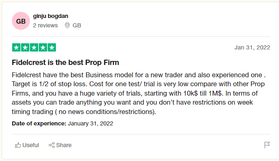This screenshot has height=161, width=279.
Task: Click the second green star
Action: 25,47
